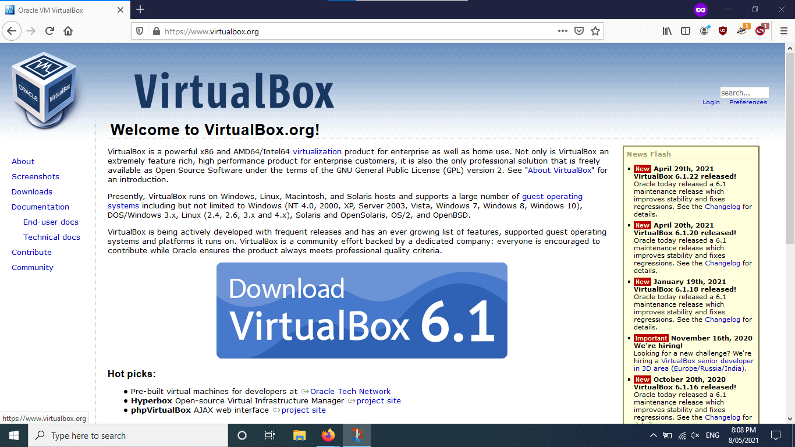The height and width of the screenshot is (447, 795).
Task: Open the About sidebar link
Action: 23,161
